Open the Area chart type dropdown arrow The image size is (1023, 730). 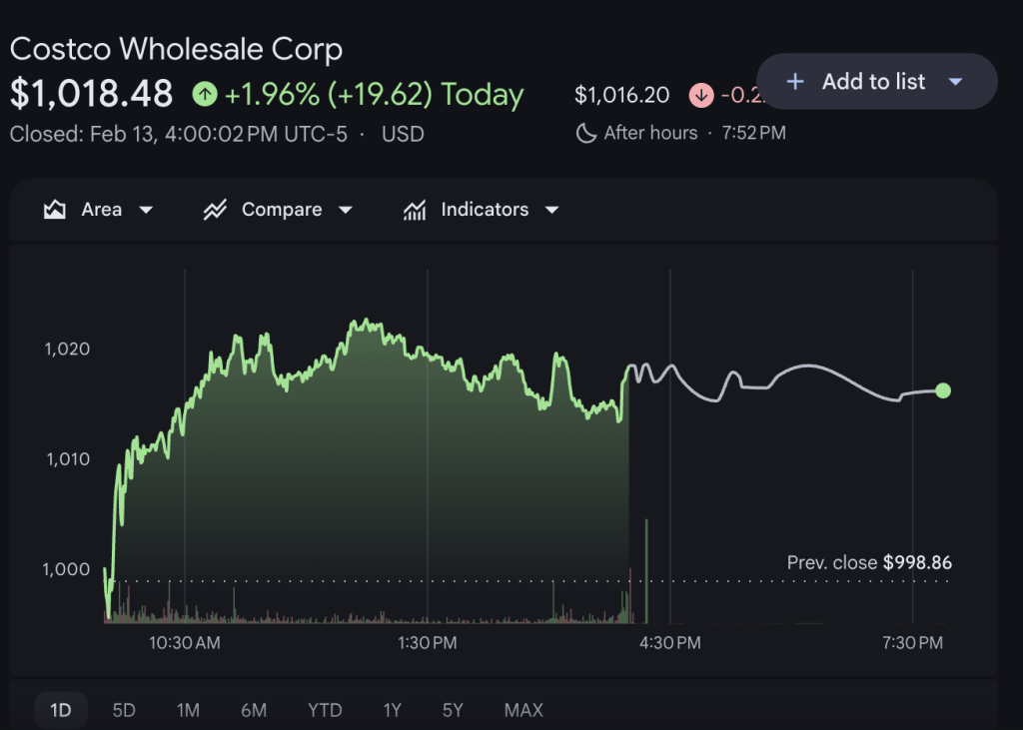tap(147, 210)
